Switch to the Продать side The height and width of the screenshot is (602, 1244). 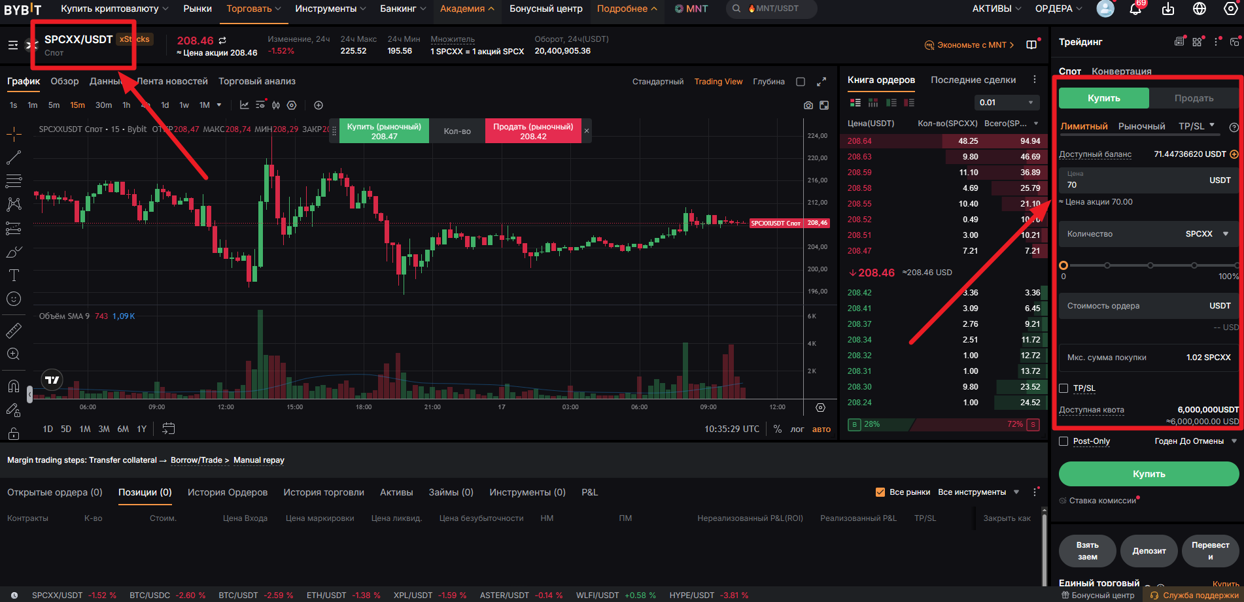pyautogui.click(x=1194, y=98)
